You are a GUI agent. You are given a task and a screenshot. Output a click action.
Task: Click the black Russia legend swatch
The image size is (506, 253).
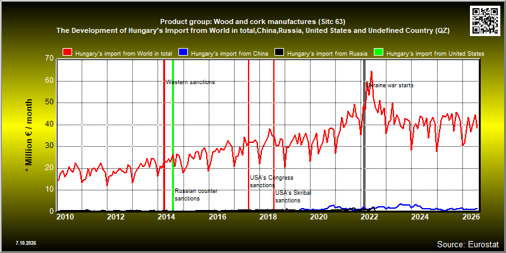[279, 53]
